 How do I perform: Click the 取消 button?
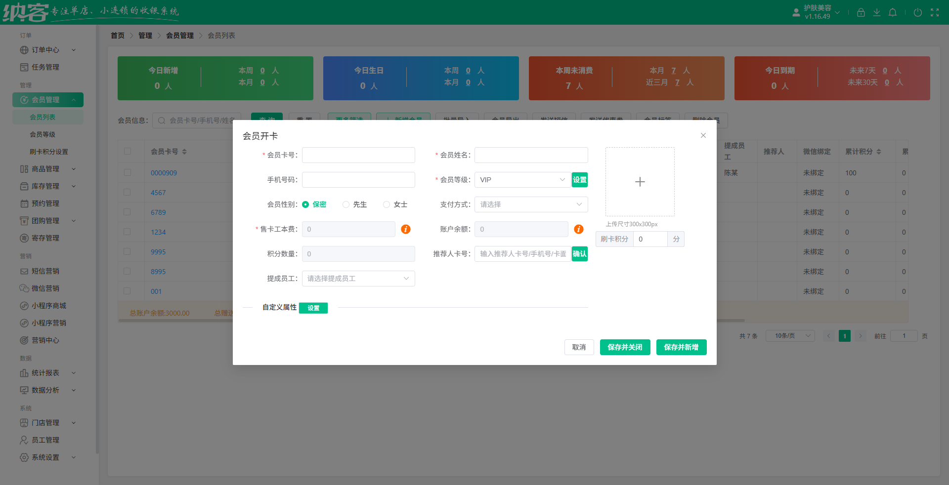point(579,347)
